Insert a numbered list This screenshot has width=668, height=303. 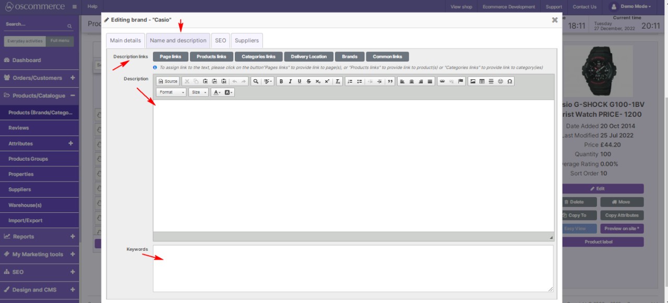click(350, 81)
